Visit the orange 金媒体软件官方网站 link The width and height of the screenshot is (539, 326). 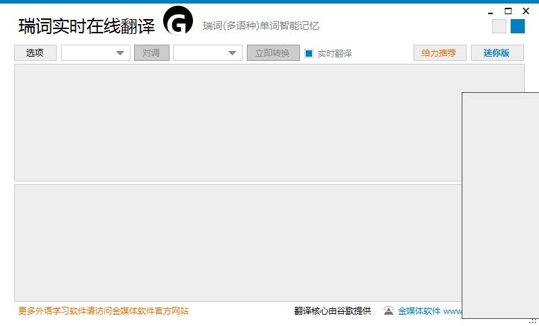(x=104, y=310)
